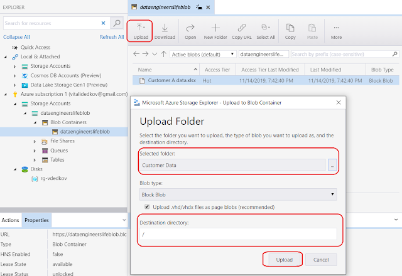Click the Selected folder field
The width and height of the screenshot is (402, 276).
click(x=232, y=165)
